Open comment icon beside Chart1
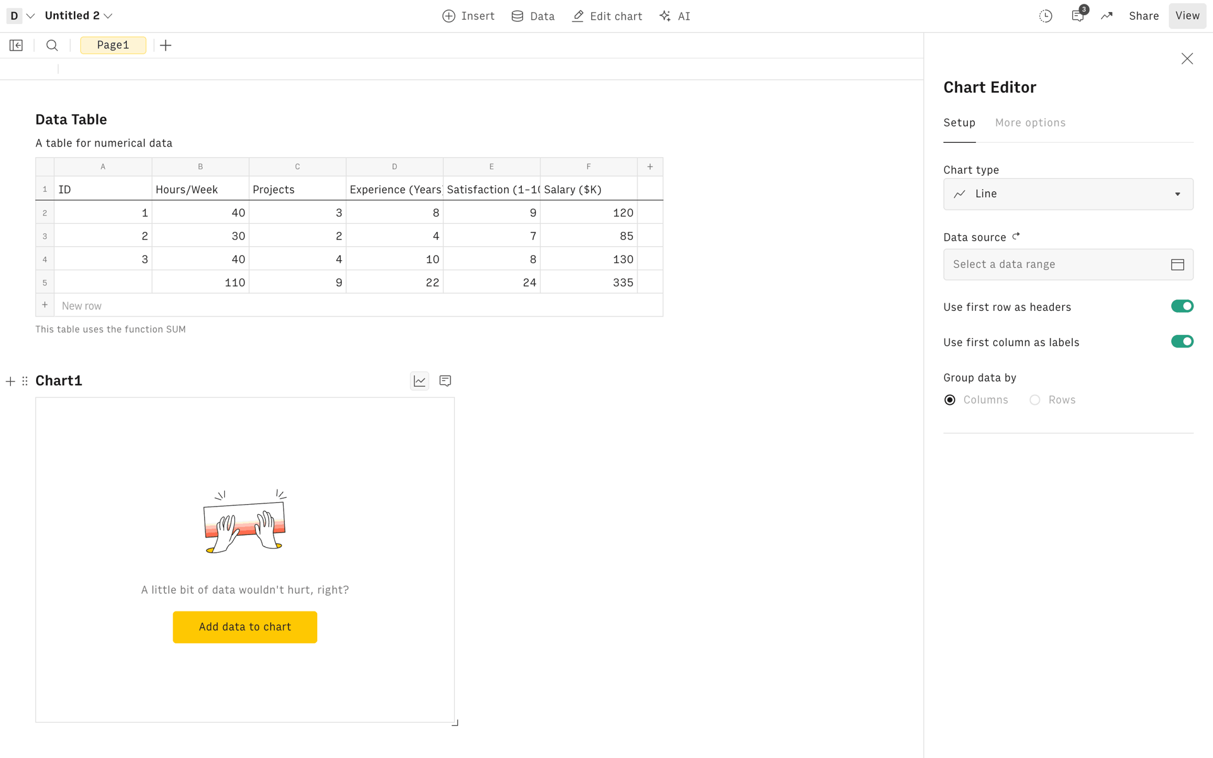 445,381
